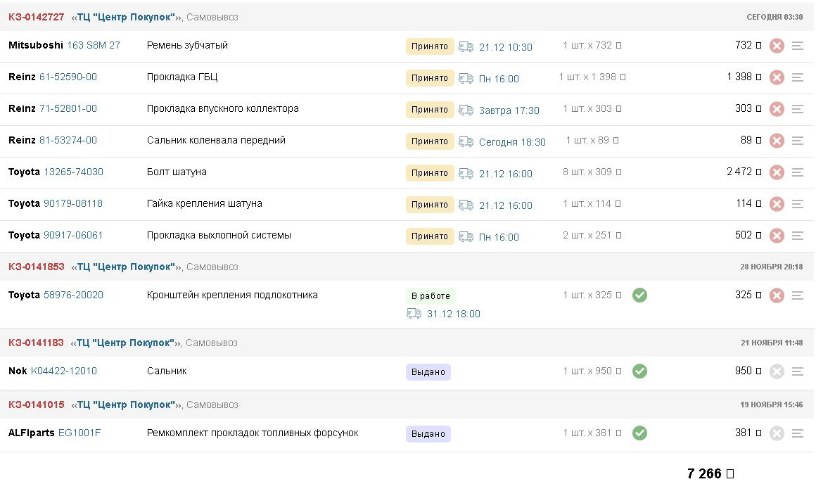Click truck icon next to Завтра 17:30
The width and height of the screenshot is (816, 484).
466,110
